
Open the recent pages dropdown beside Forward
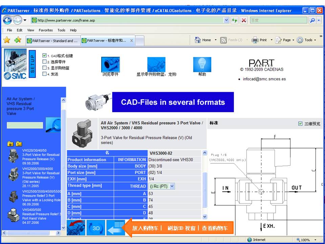coord(25,20)
